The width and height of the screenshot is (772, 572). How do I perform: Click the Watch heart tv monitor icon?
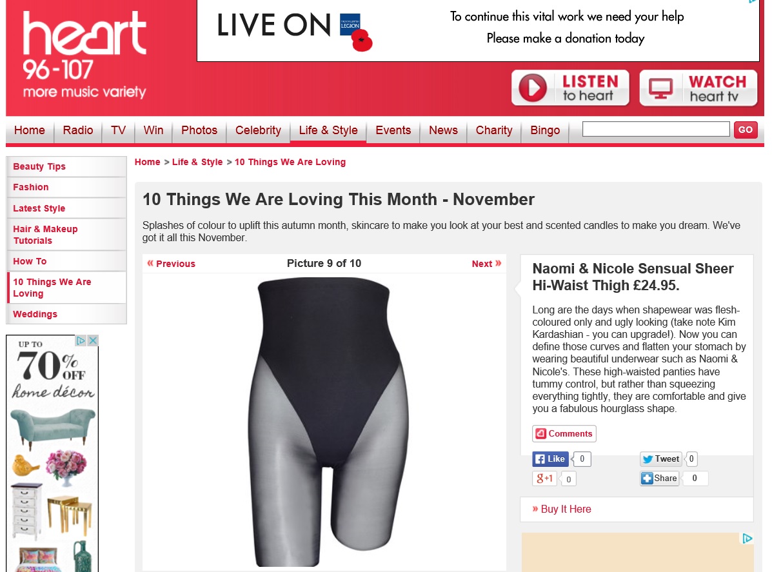tap(660, 88)
